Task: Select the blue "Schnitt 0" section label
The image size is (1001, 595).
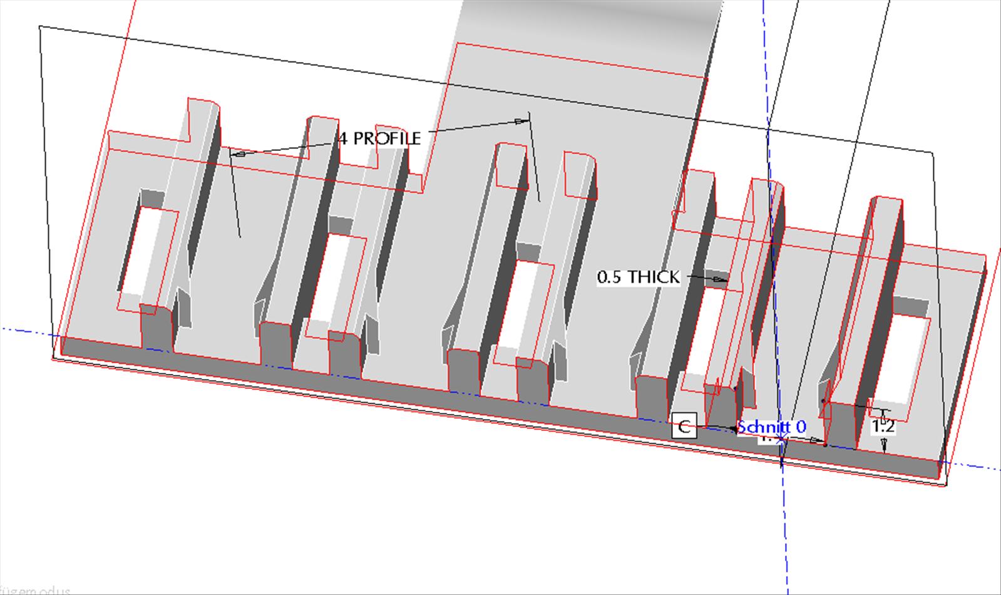Action: [x=771, y=427]
